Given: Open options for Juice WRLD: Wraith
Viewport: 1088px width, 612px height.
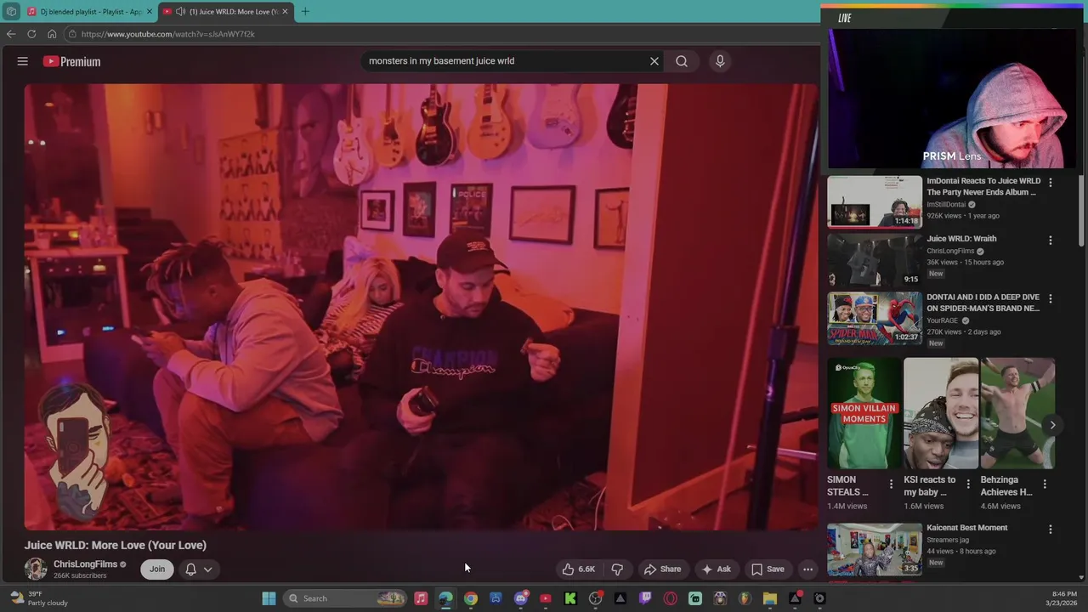Looking at the screenshot, I should pos(1051,241).
